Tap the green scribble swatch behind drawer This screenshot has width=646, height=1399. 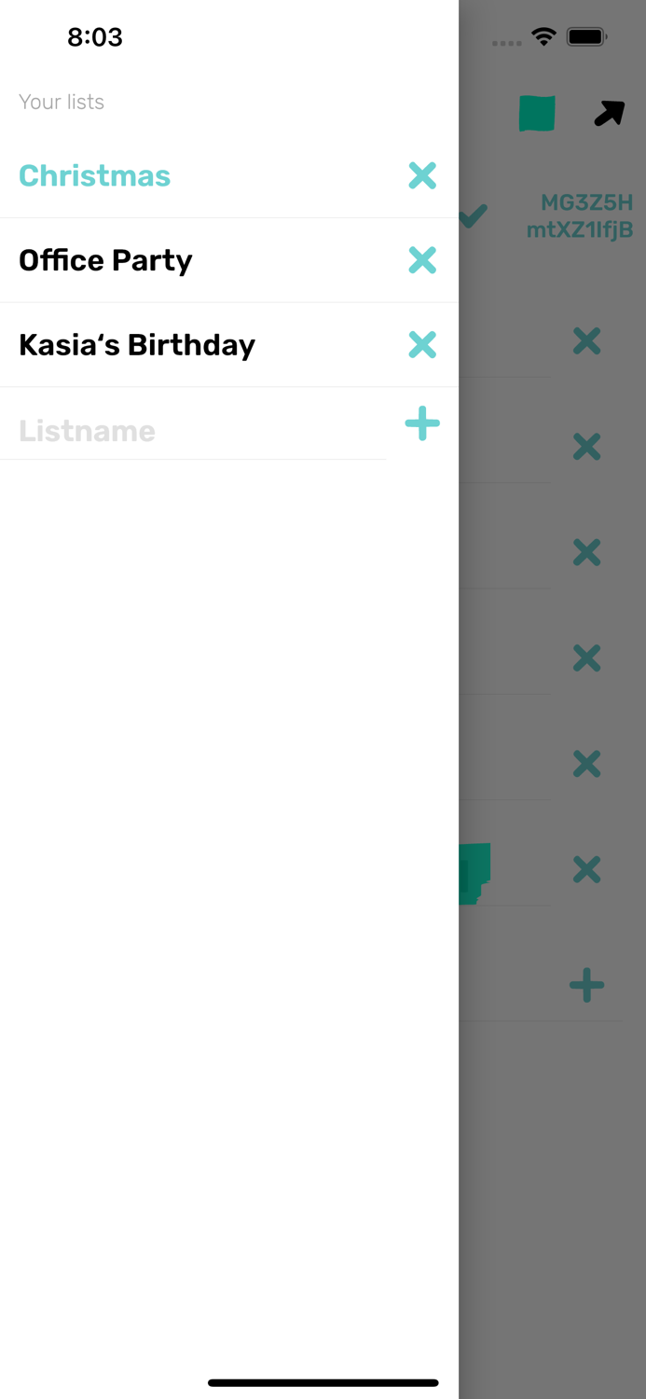(474, 873)
